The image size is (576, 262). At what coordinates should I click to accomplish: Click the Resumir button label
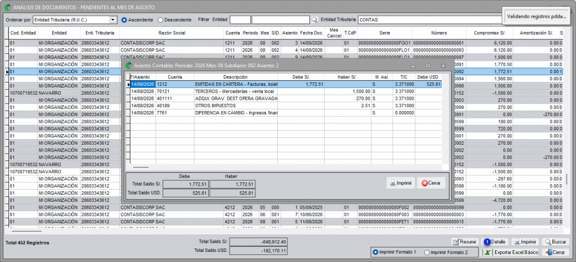[468, 242]
